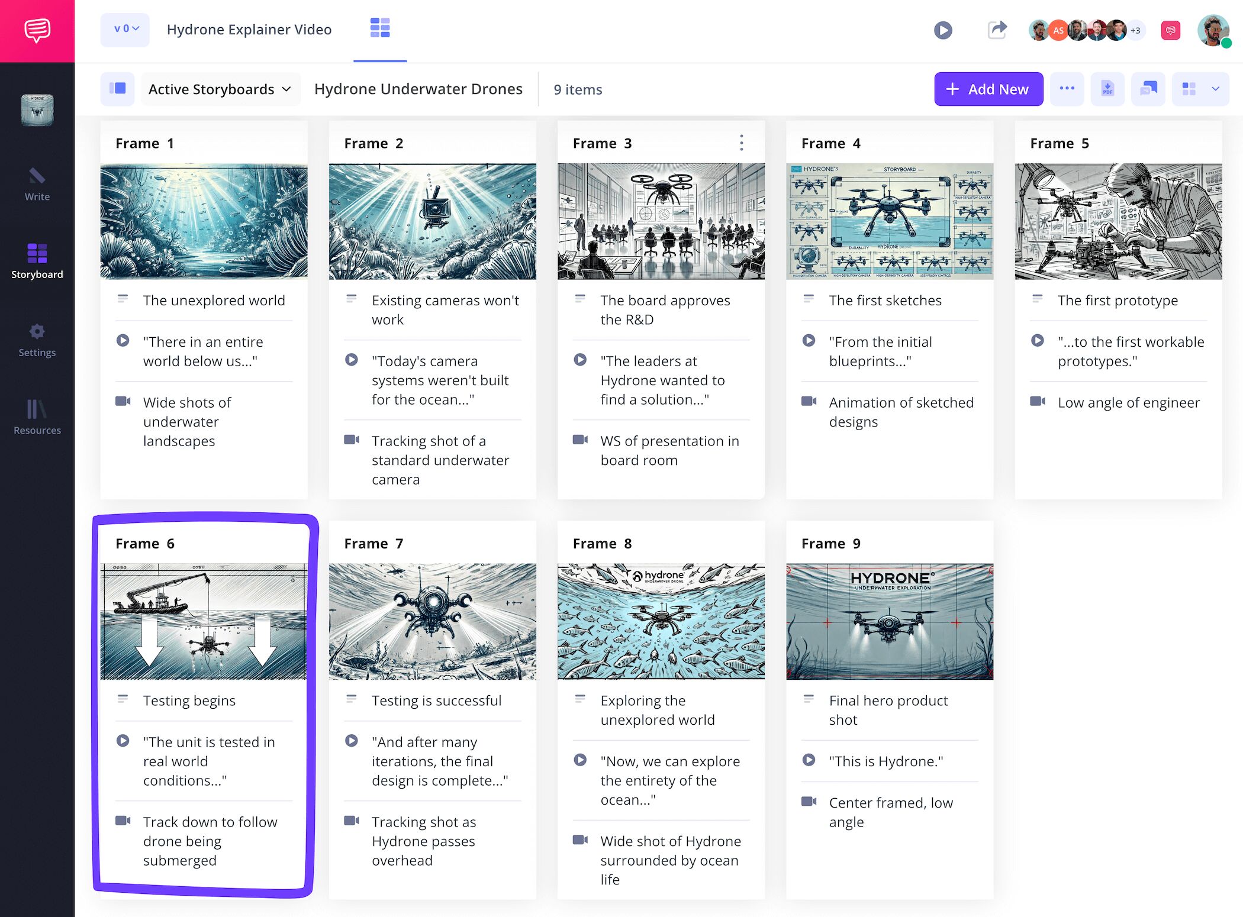The height and width of the screenshot is (917, 1243).
Task: Open the Active Storyboards dropdown
Action: point(220,89)
